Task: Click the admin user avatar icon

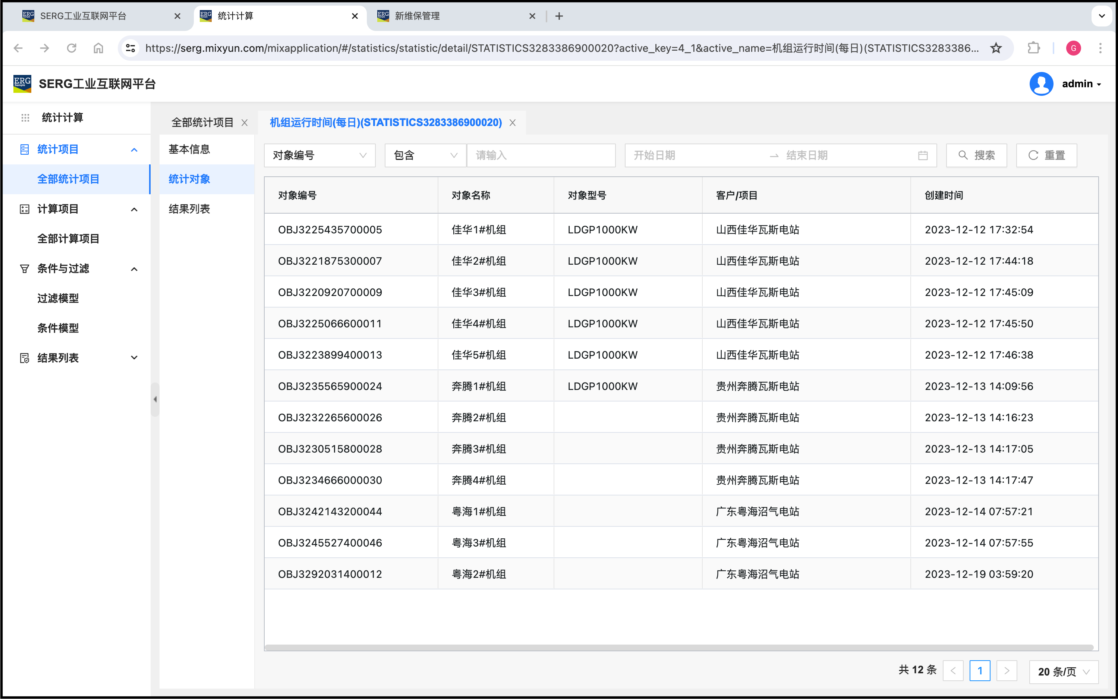Action: pos(1041,84)
